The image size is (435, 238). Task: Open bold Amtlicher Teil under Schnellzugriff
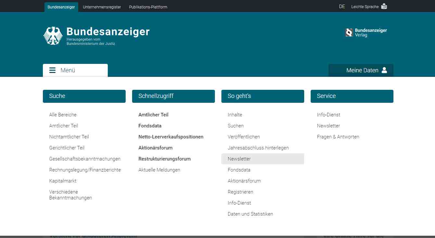coord(154,115)
